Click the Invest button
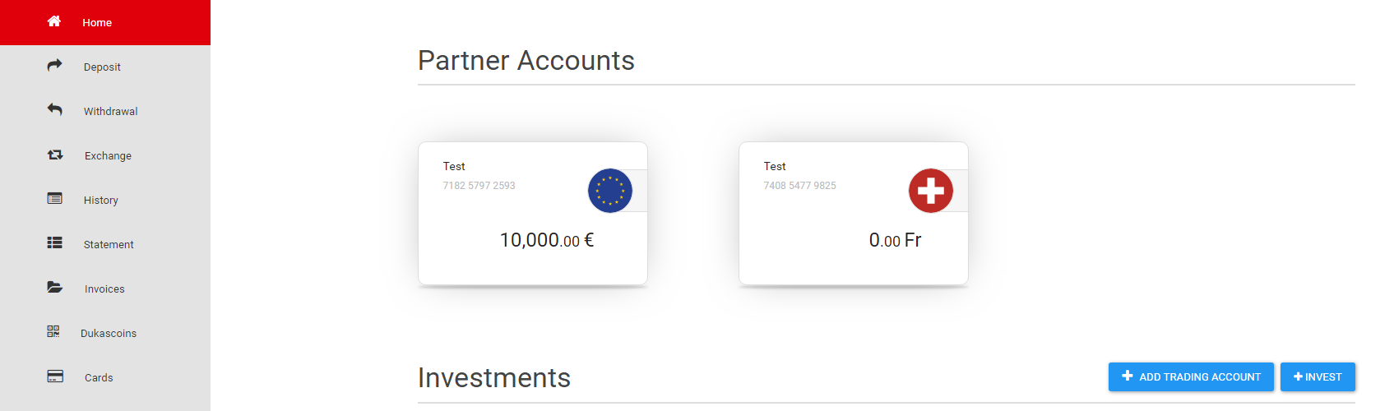 1318,376
